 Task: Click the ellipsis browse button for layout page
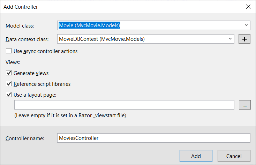[x=244, y=105]
